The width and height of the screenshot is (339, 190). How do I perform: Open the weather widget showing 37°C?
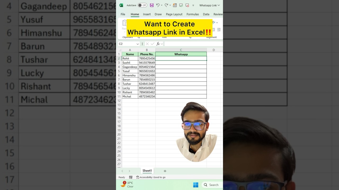click(x=127, y=184)
